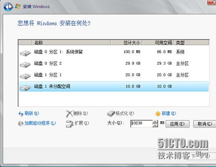Click drive icon of 磁盘 1 分区 1
The width and height of the screenshot is (216, 167).
25,77
